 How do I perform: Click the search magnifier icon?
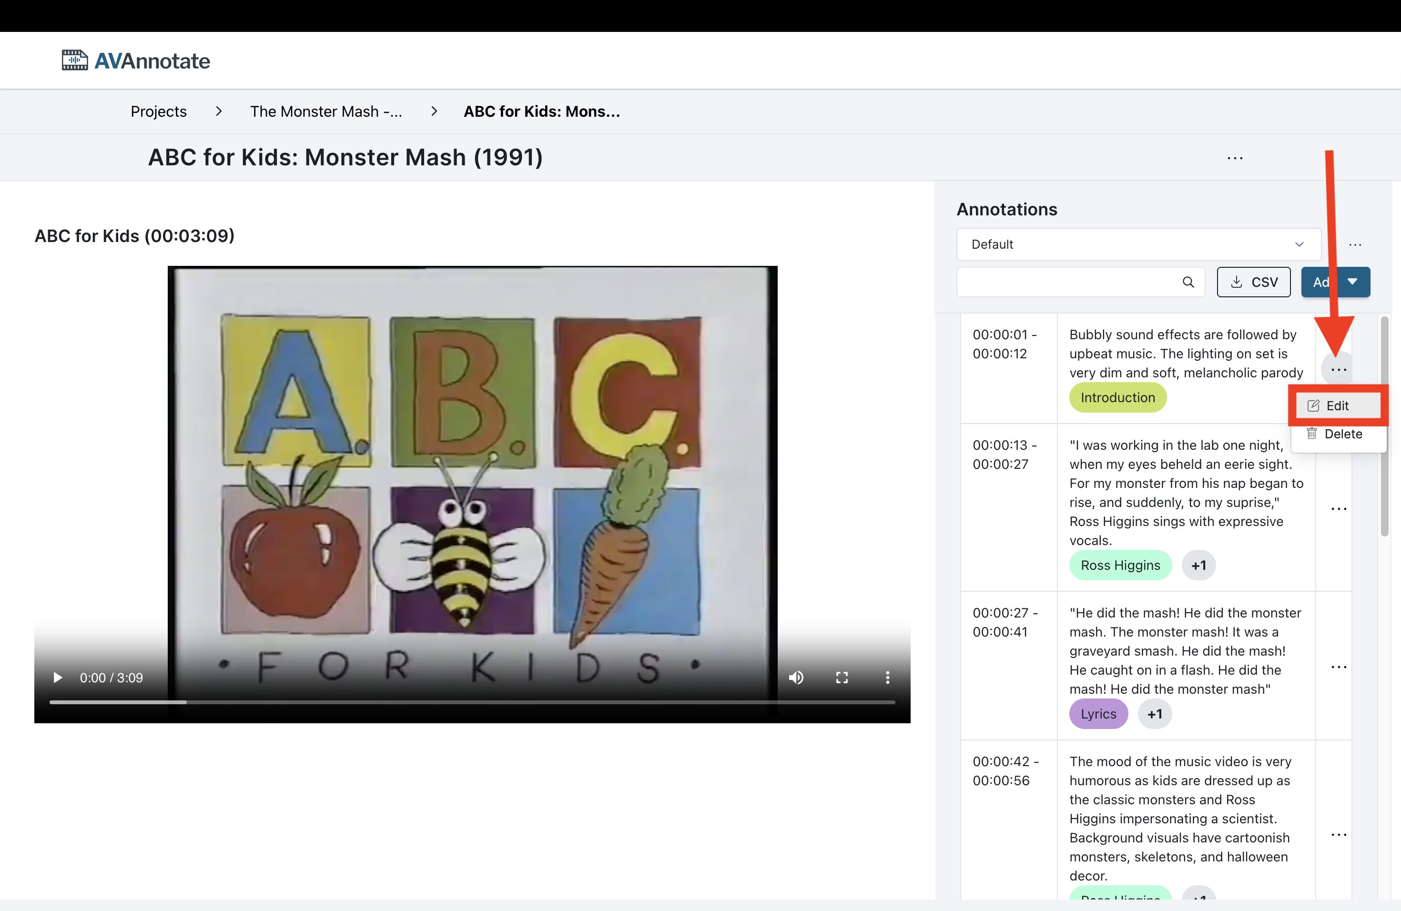coord(1188,282)
